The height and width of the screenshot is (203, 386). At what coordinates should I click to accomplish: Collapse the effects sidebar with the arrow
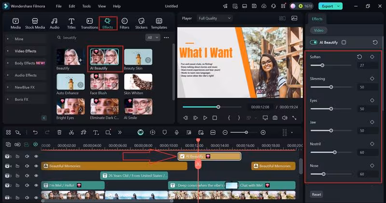pyautogui.click(x=44, y=118)
